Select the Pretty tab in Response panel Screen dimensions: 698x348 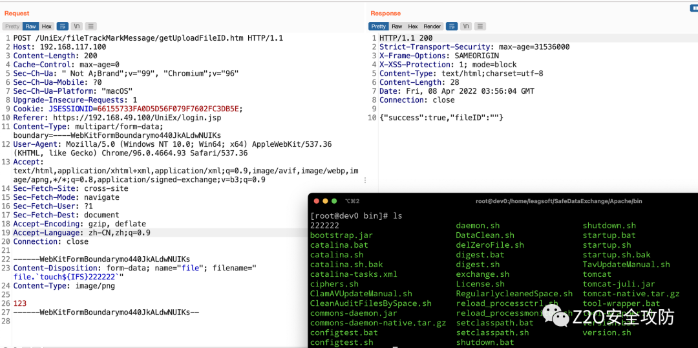click(379, 27)
